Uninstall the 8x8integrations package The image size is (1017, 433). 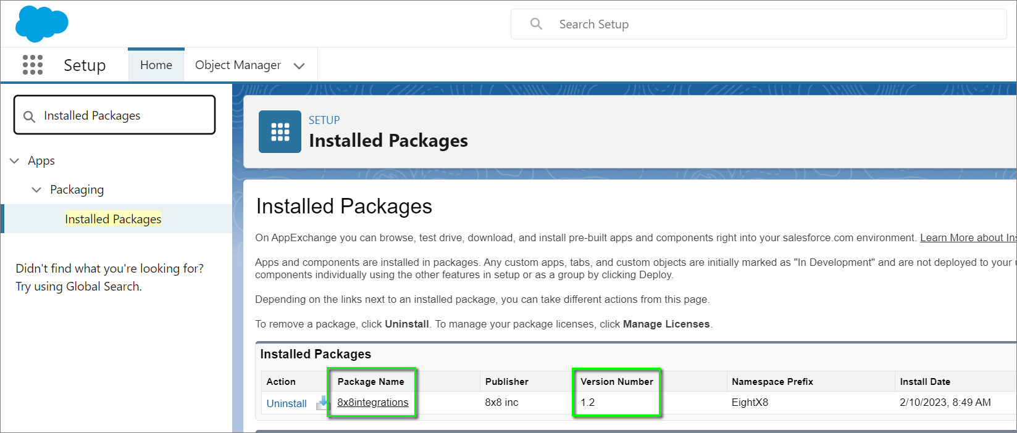(x=287, y=403)
